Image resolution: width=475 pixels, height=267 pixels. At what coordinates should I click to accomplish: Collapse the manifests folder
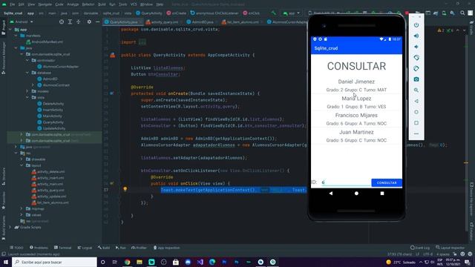coord(16,36)
